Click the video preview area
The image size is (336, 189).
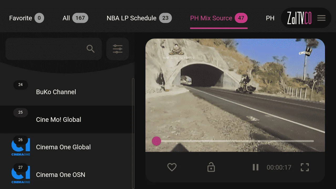click(235, 95)
